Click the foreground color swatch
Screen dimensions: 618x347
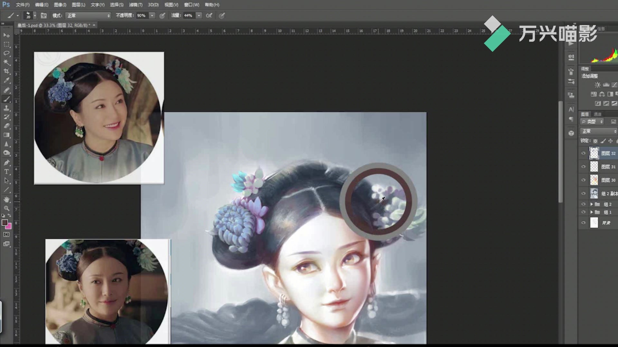(5, 222)
